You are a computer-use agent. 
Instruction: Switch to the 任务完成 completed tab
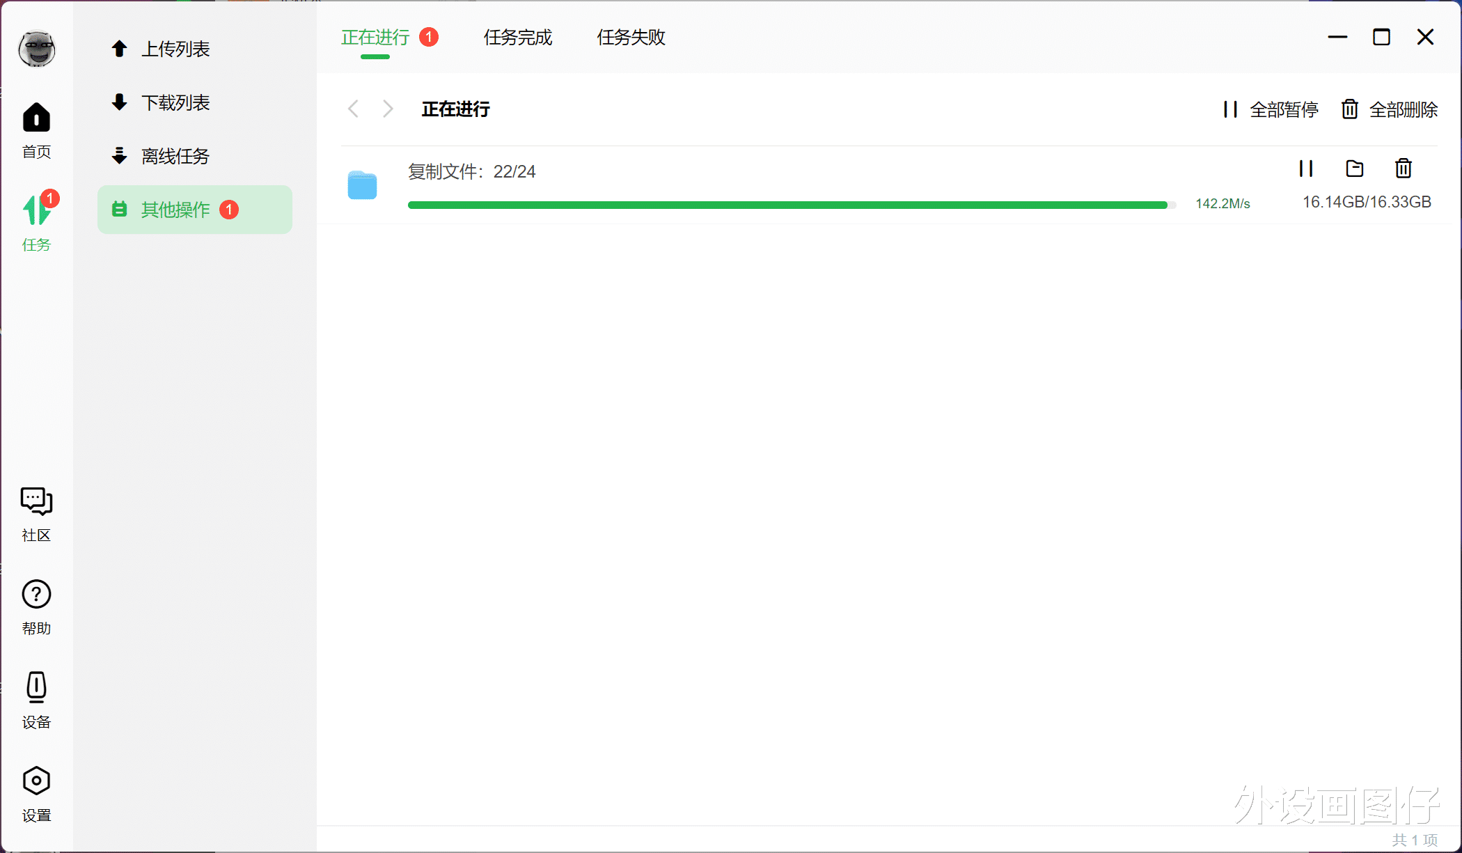pyautogui.click(x=517, y=38)
